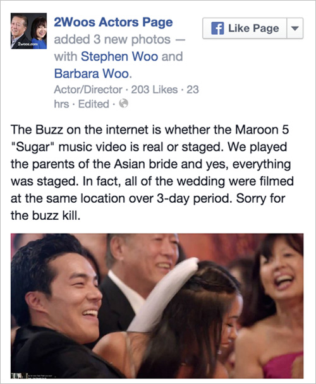Click the 'added 3 new photos' text
316x384 pixels.
(x=112, y=39)
